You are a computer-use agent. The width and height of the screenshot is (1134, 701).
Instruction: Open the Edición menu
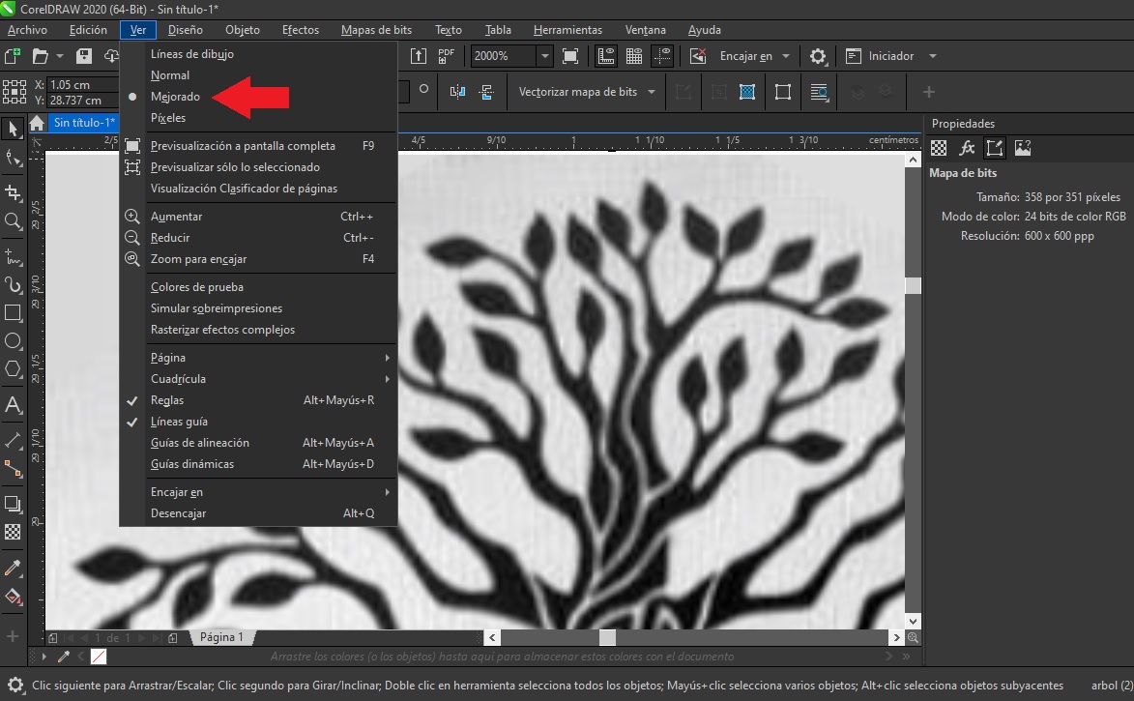[x=88, y=30]
